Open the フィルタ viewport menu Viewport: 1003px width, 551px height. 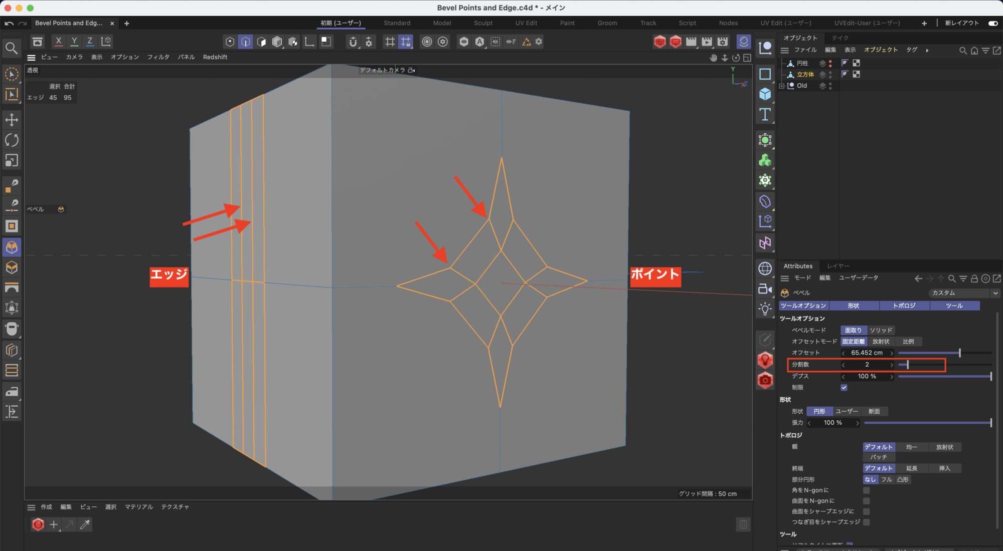click(x=158, y=57)
